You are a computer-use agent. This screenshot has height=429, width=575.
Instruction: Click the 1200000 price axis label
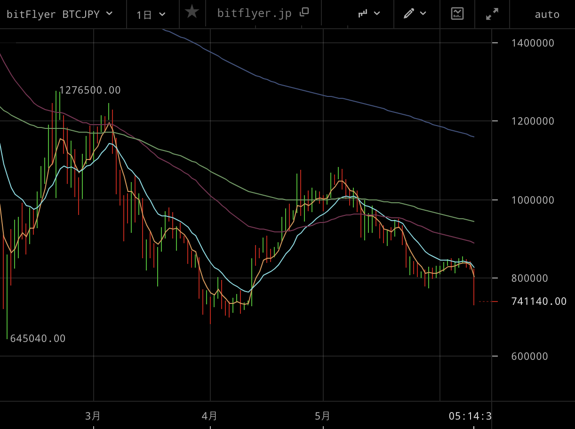point(533,121)
